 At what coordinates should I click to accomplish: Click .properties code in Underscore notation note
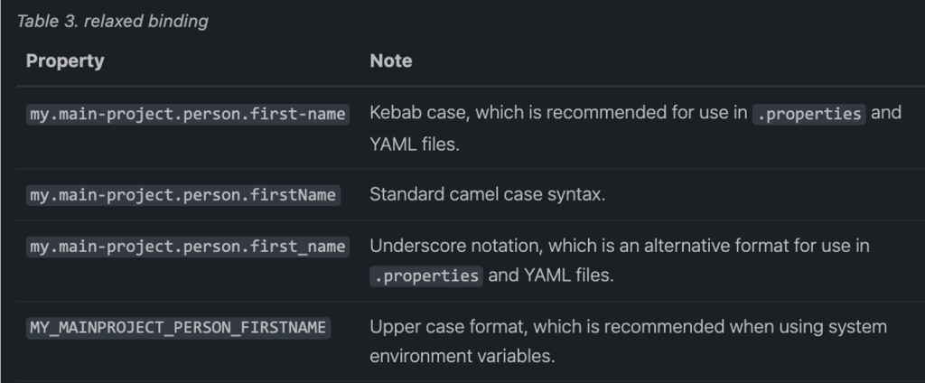(426, 276)
